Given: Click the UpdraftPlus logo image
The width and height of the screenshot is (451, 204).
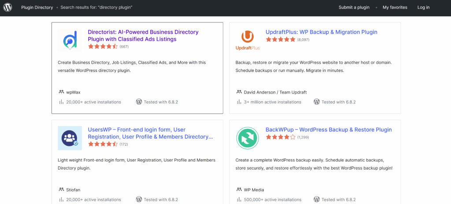Looking at the screenshot, I should tap(248, 40).
